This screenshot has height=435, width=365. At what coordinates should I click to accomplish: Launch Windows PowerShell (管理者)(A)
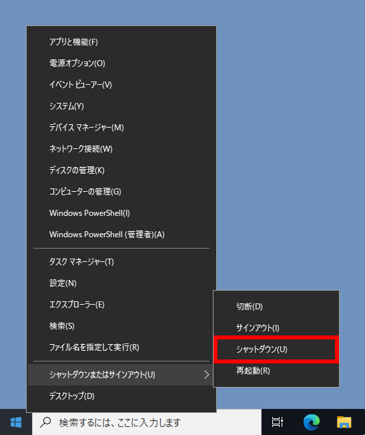click(121, 235)
